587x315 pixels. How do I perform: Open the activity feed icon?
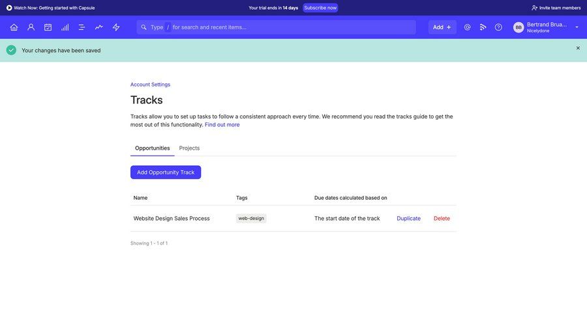pyautogui.click(x=483, y=27)
